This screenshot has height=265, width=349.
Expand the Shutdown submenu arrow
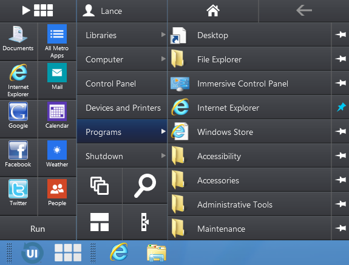click(163, 155)
